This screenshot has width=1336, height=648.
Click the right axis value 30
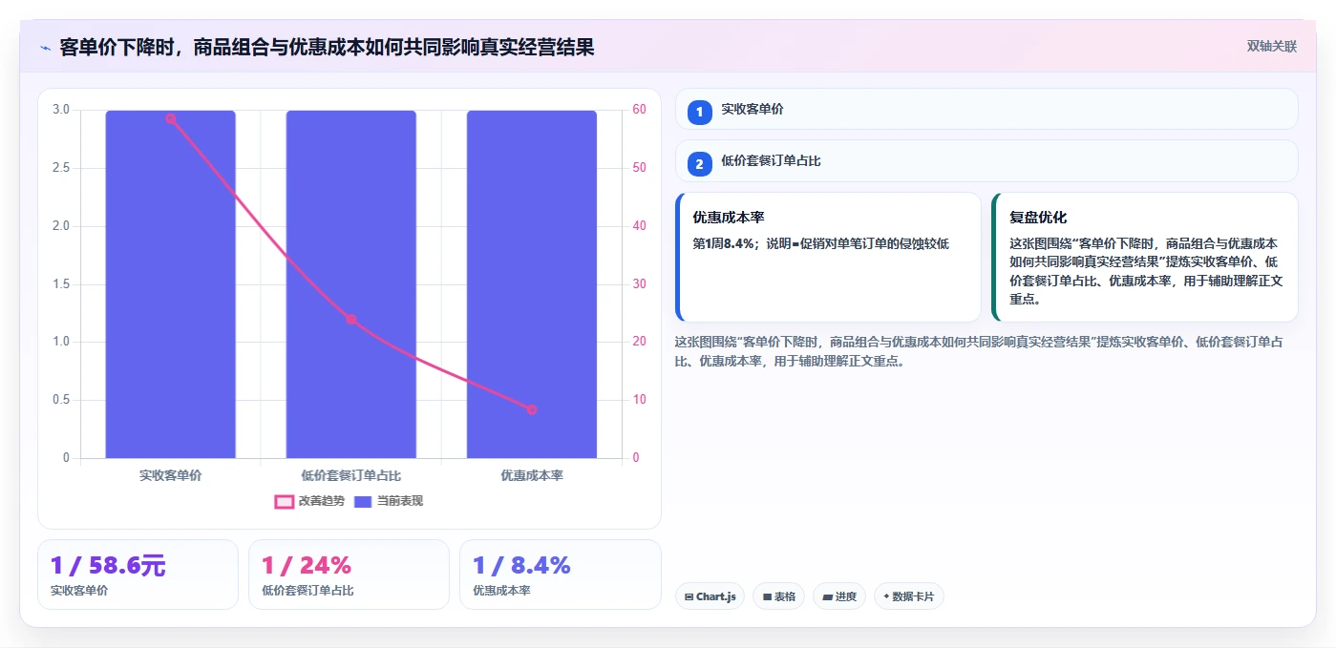639,284
